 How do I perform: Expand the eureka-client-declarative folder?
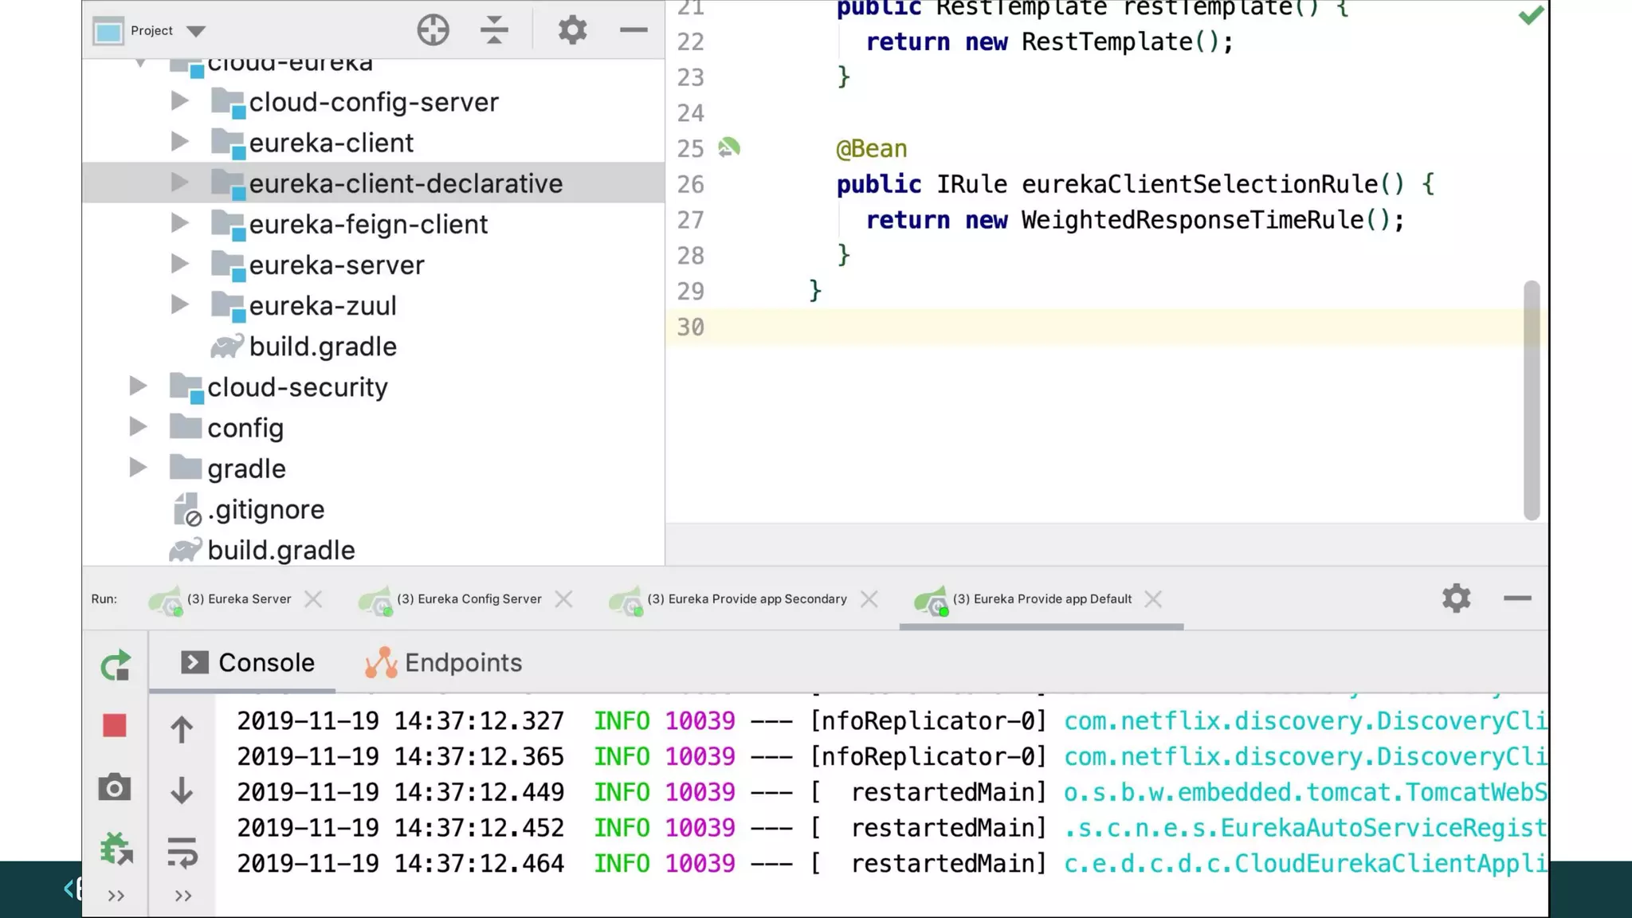[180, 183]
